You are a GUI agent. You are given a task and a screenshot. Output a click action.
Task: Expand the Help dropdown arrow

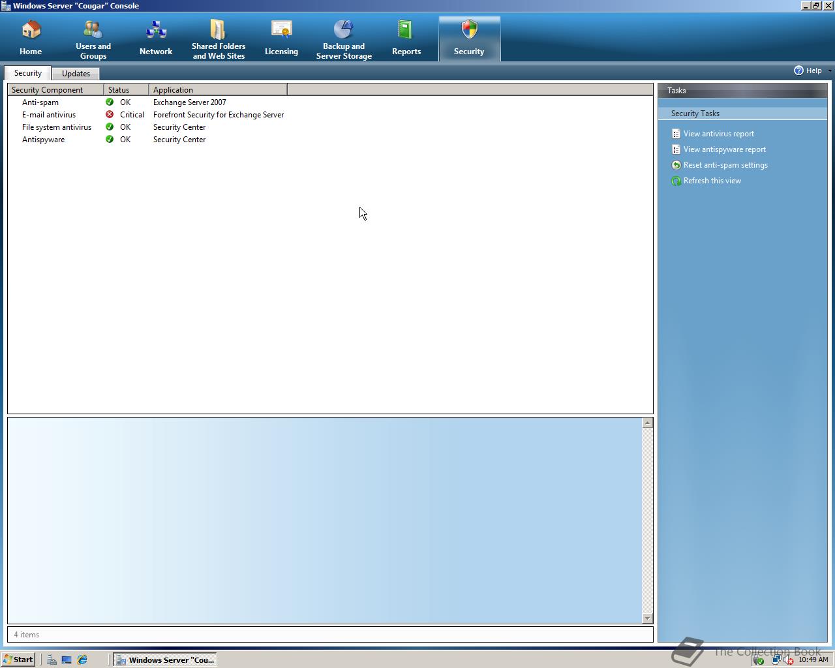click(830, 70)
